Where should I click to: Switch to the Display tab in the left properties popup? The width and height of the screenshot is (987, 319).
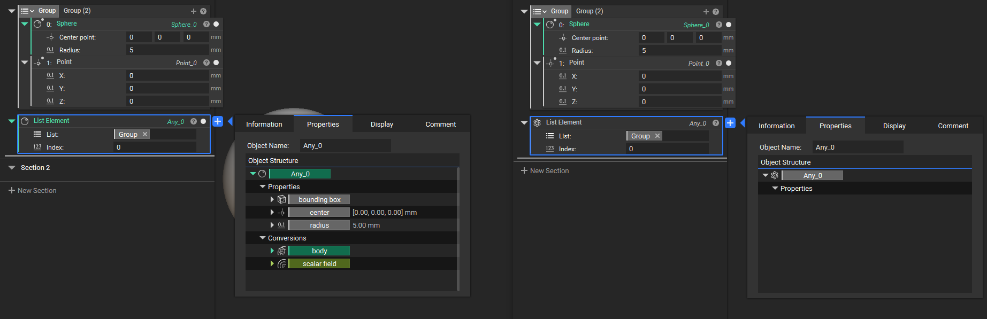(382, 124)
